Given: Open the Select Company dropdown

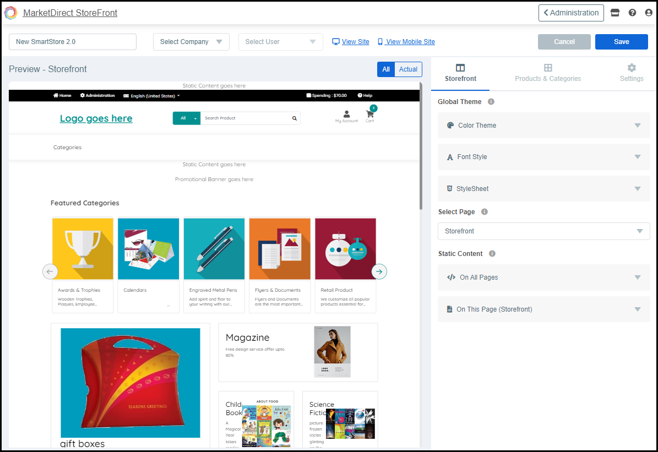Looking at the screenshot, I should (x=191, y=42).
